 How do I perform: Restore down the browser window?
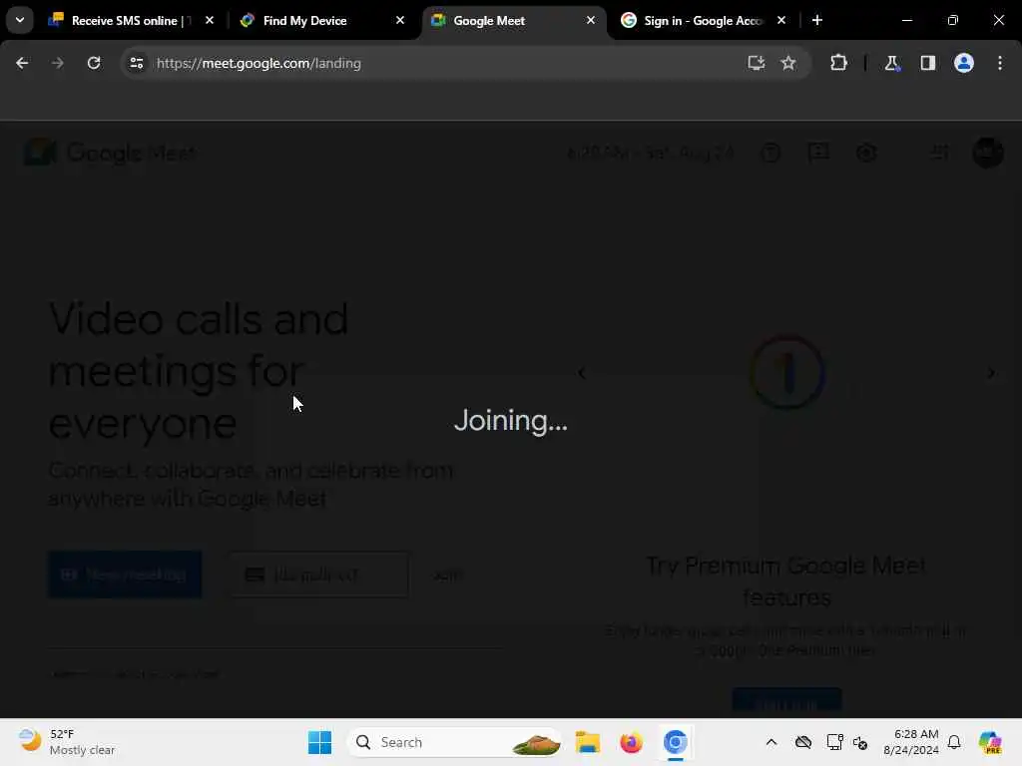[x=953, y=20]
